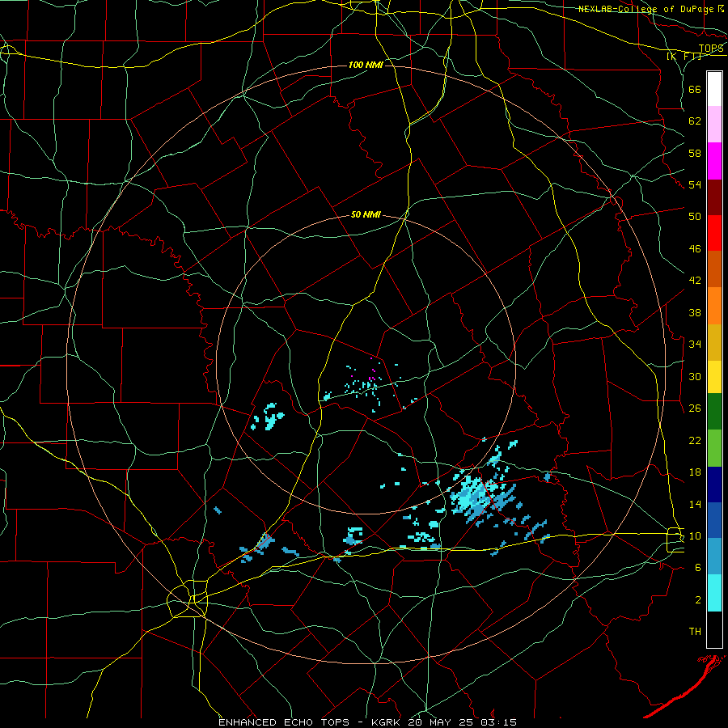Click the '62' legend value
728x728 pixels.
pyautogui.click(x=695, y=121)
